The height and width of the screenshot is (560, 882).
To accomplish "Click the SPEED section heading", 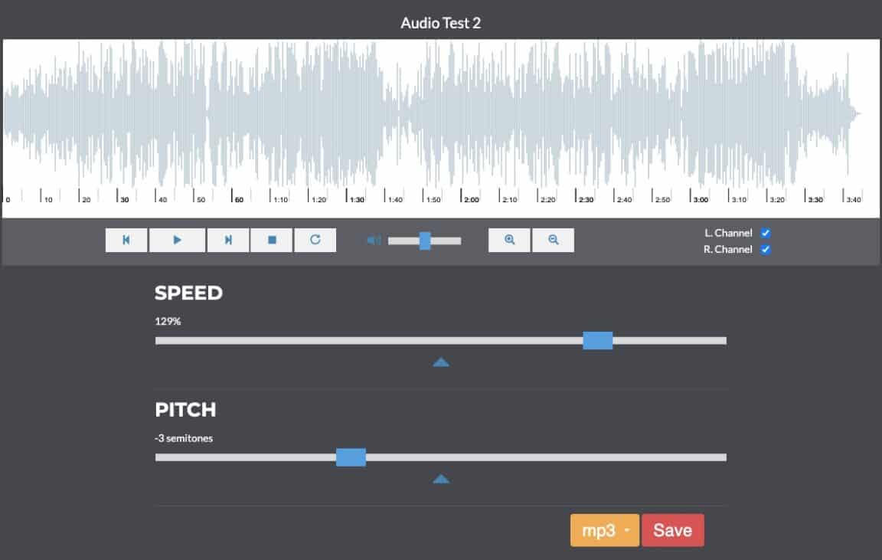I will tap(188, 293).
